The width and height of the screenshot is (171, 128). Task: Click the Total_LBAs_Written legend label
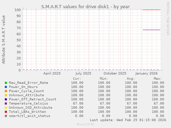(x=28, y=112)
